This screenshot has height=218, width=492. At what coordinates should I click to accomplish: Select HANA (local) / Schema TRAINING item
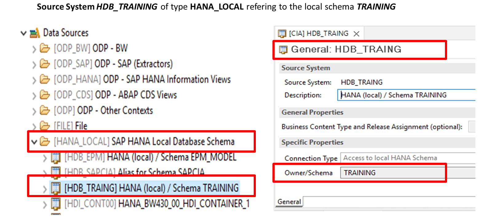(x=151, y=188)
